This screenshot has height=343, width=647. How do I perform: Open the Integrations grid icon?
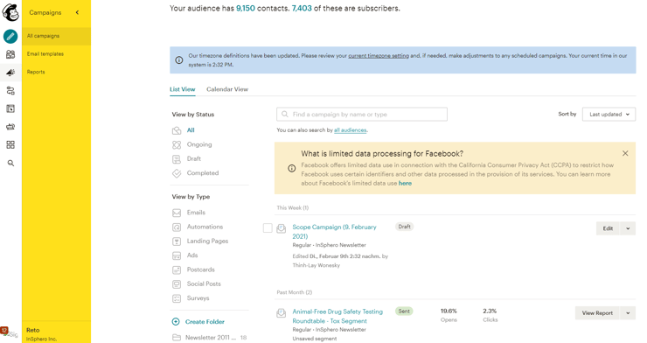click(x=10, y=145)
